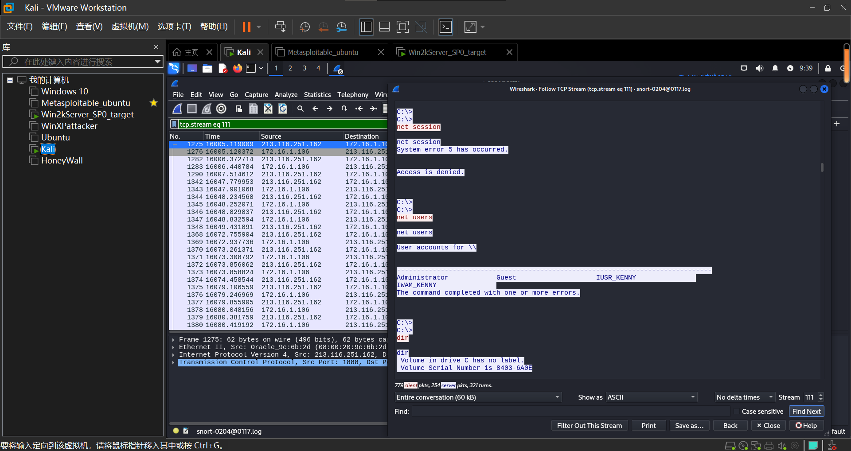
Task: Open the Show as ASCII dropdown
Action: [x=651, y=397]
